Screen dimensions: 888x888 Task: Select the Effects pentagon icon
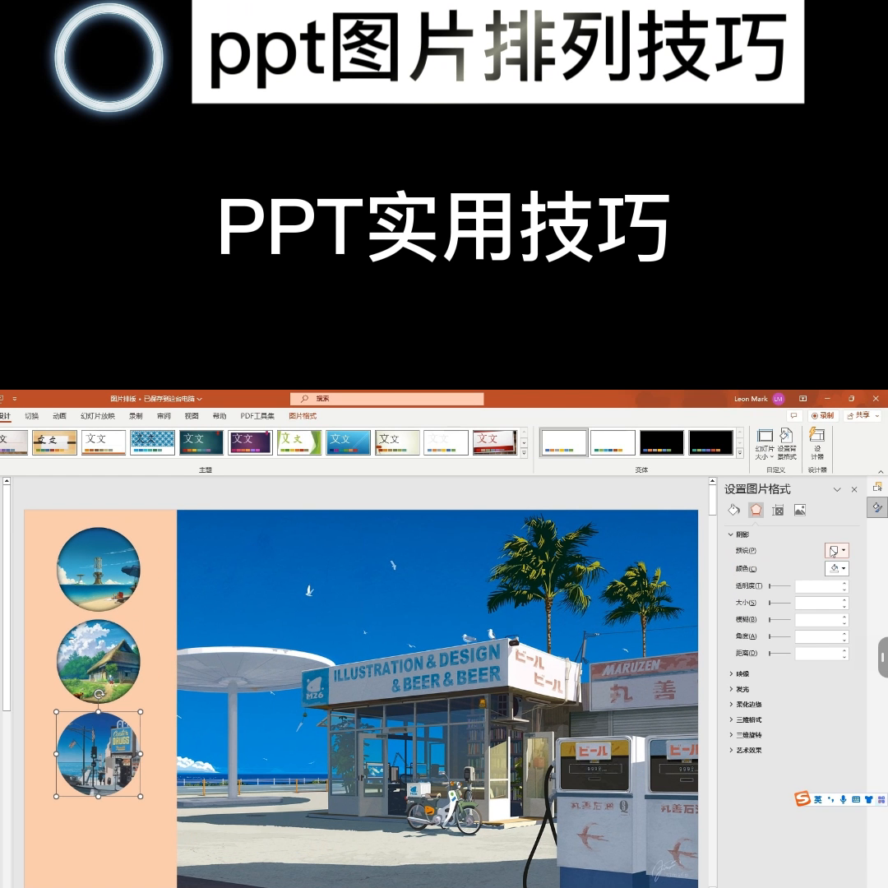point(756,511)
